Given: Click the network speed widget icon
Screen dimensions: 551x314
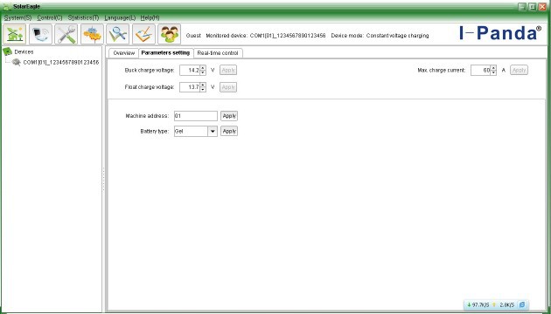Looking at the screenshot, I should coord(522,305).
